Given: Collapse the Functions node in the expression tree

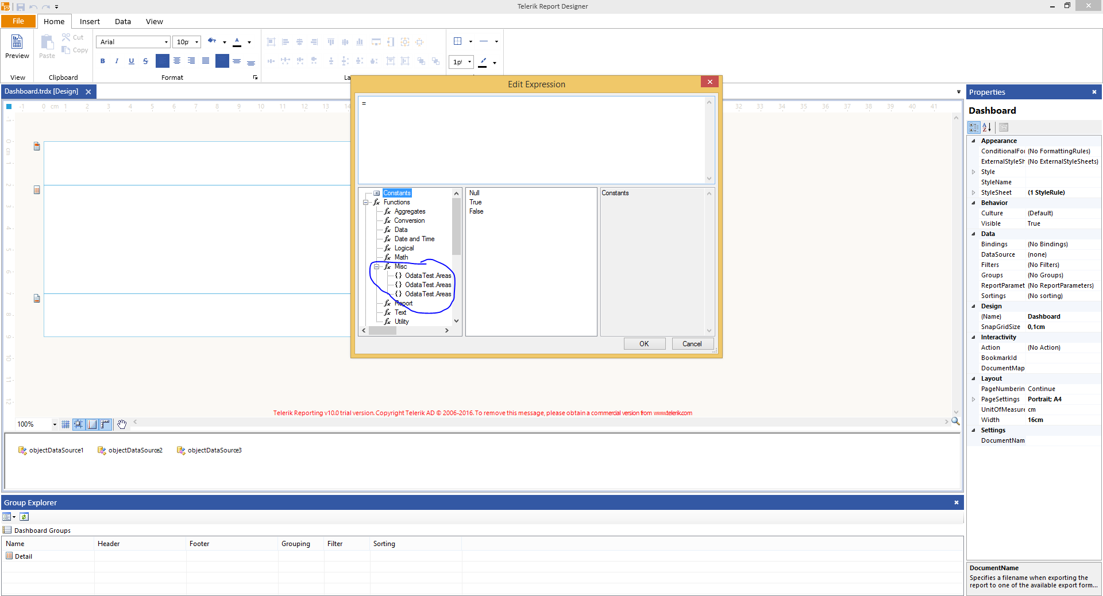Looking at the screenshot, I should pos(366,202).
